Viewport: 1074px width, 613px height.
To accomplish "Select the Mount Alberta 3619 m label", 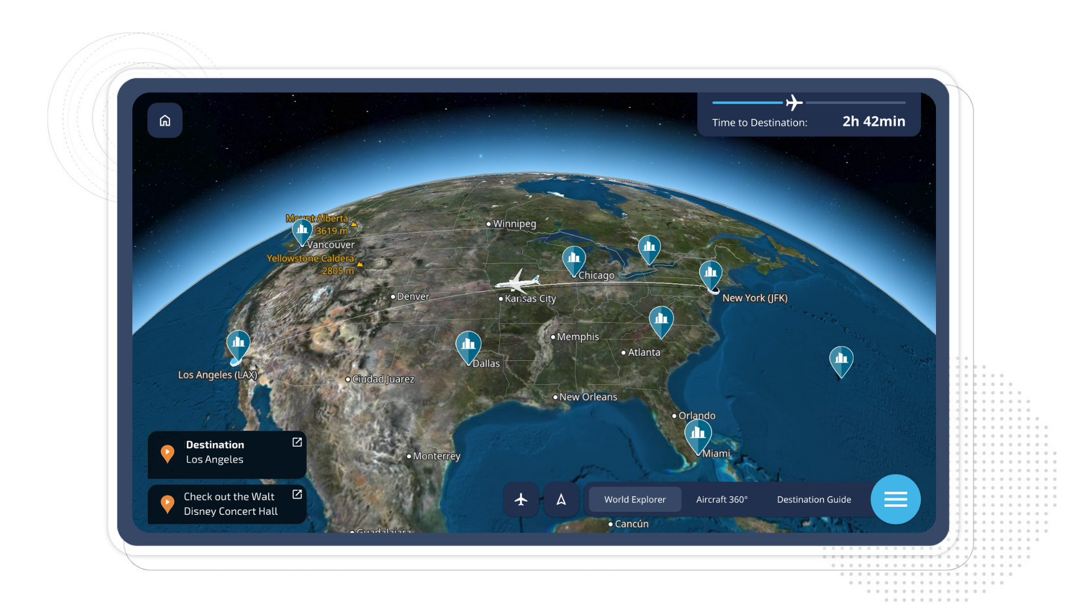I will [x=317, y=225].
